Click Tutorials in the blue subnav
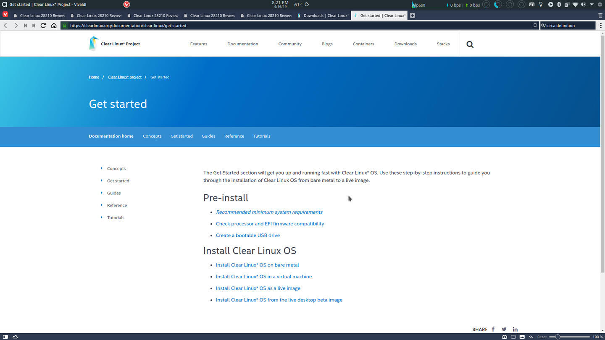Screen dimensions: 605x340 [262, 136]
